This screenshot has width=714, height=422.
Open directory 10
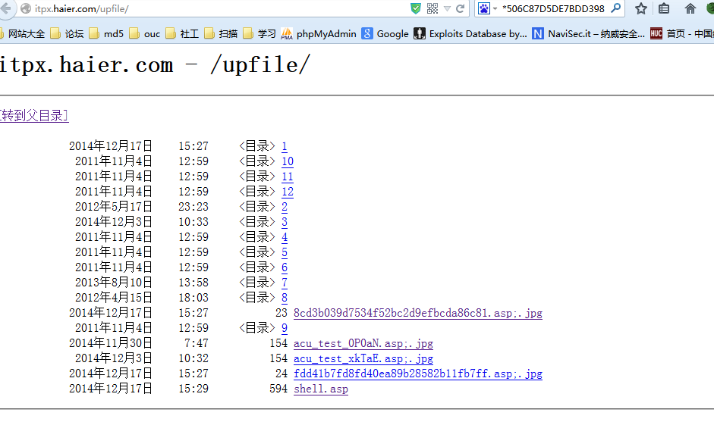[x=288, y=161]
